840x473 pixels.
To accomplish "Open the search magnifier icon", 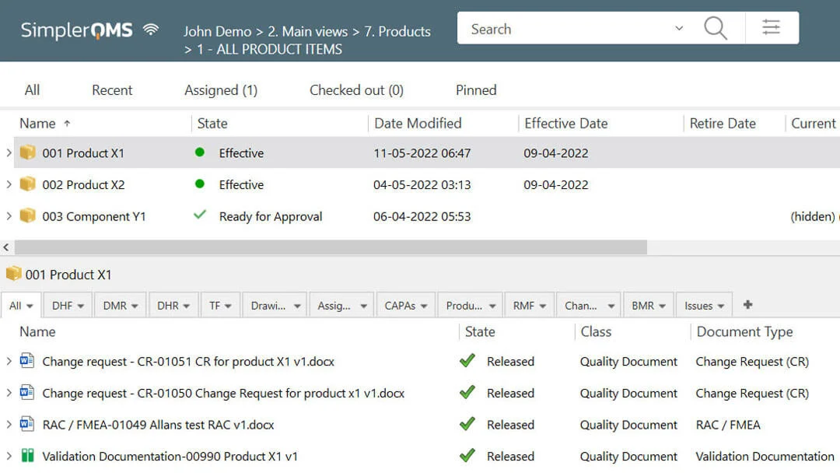I will point(715,28).
